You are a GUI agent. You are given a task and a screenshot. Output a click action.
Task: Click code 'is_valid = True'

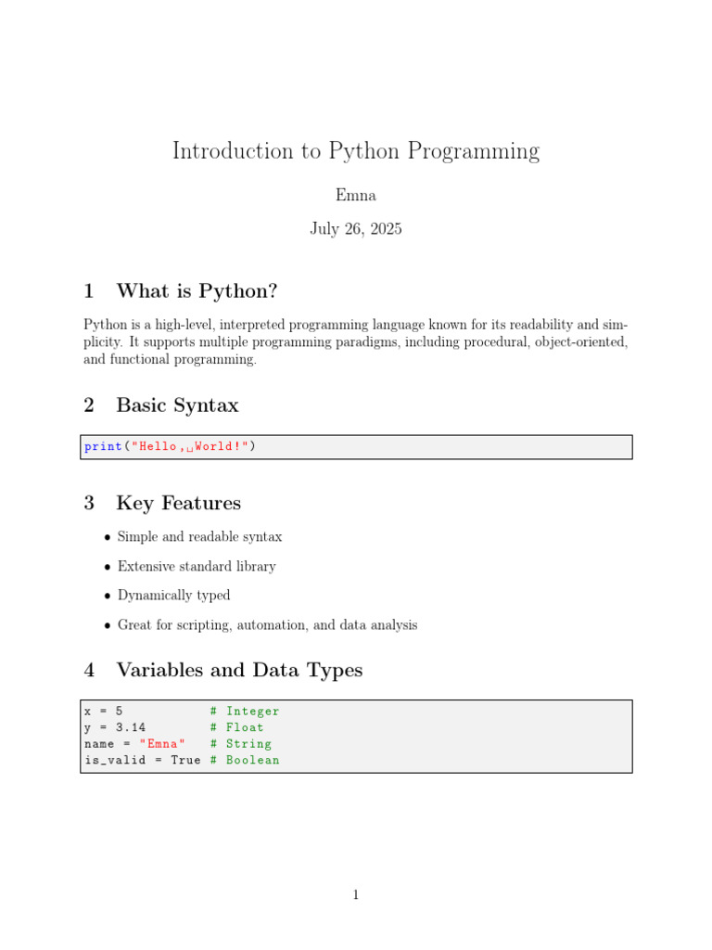coord(143,761)
